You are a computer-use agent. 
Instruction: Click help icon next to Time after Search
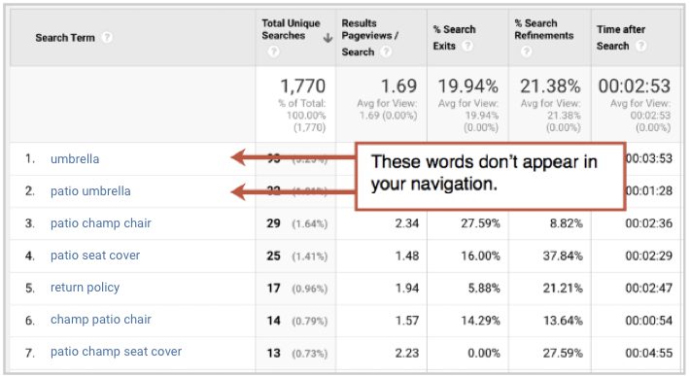[x=641, y=46]
